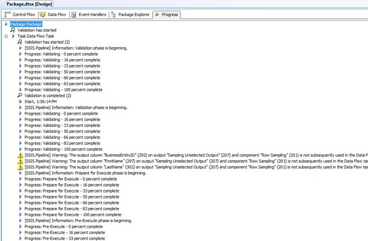The width and height of the screenshot is (368, 241).
Task: Click the Control Flow tab icon
Action: click(x=8, y=14)
